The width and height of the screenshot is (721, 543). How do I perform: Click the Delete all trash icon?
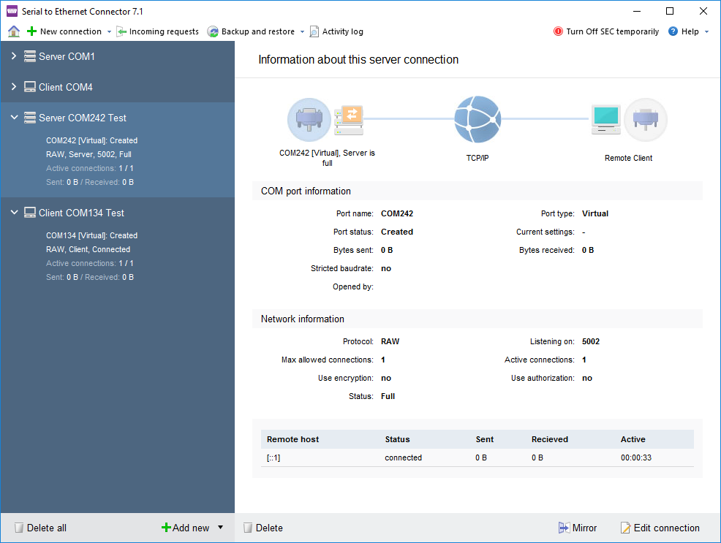tap(19, 528)
